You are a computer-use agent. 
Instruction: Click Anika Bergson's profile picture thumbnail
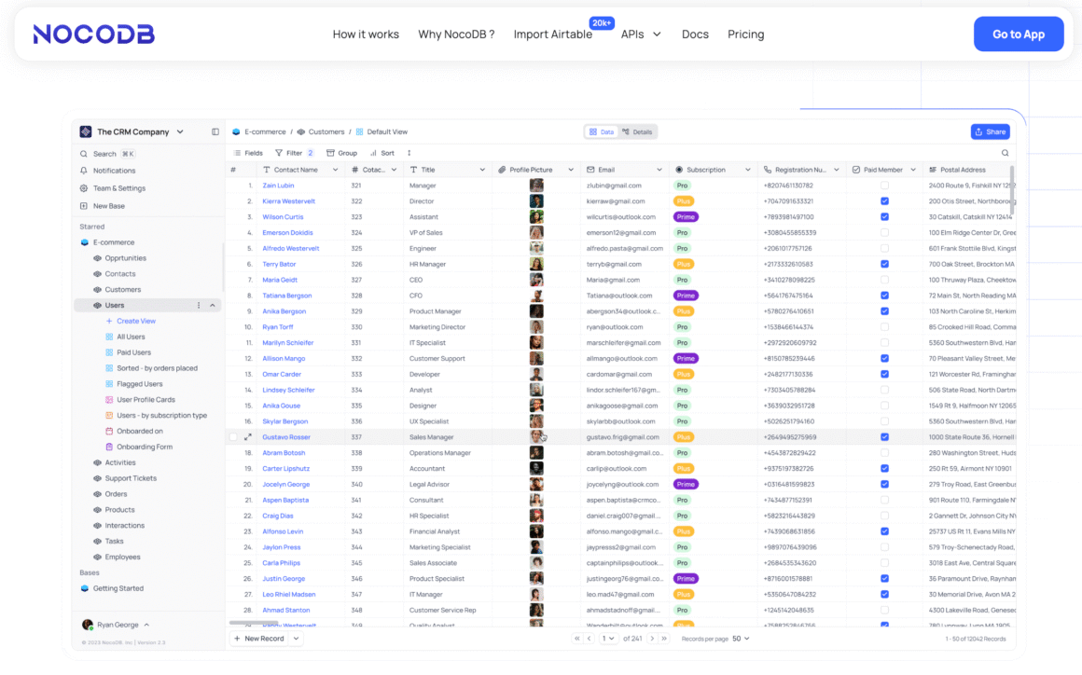[536, 311]
